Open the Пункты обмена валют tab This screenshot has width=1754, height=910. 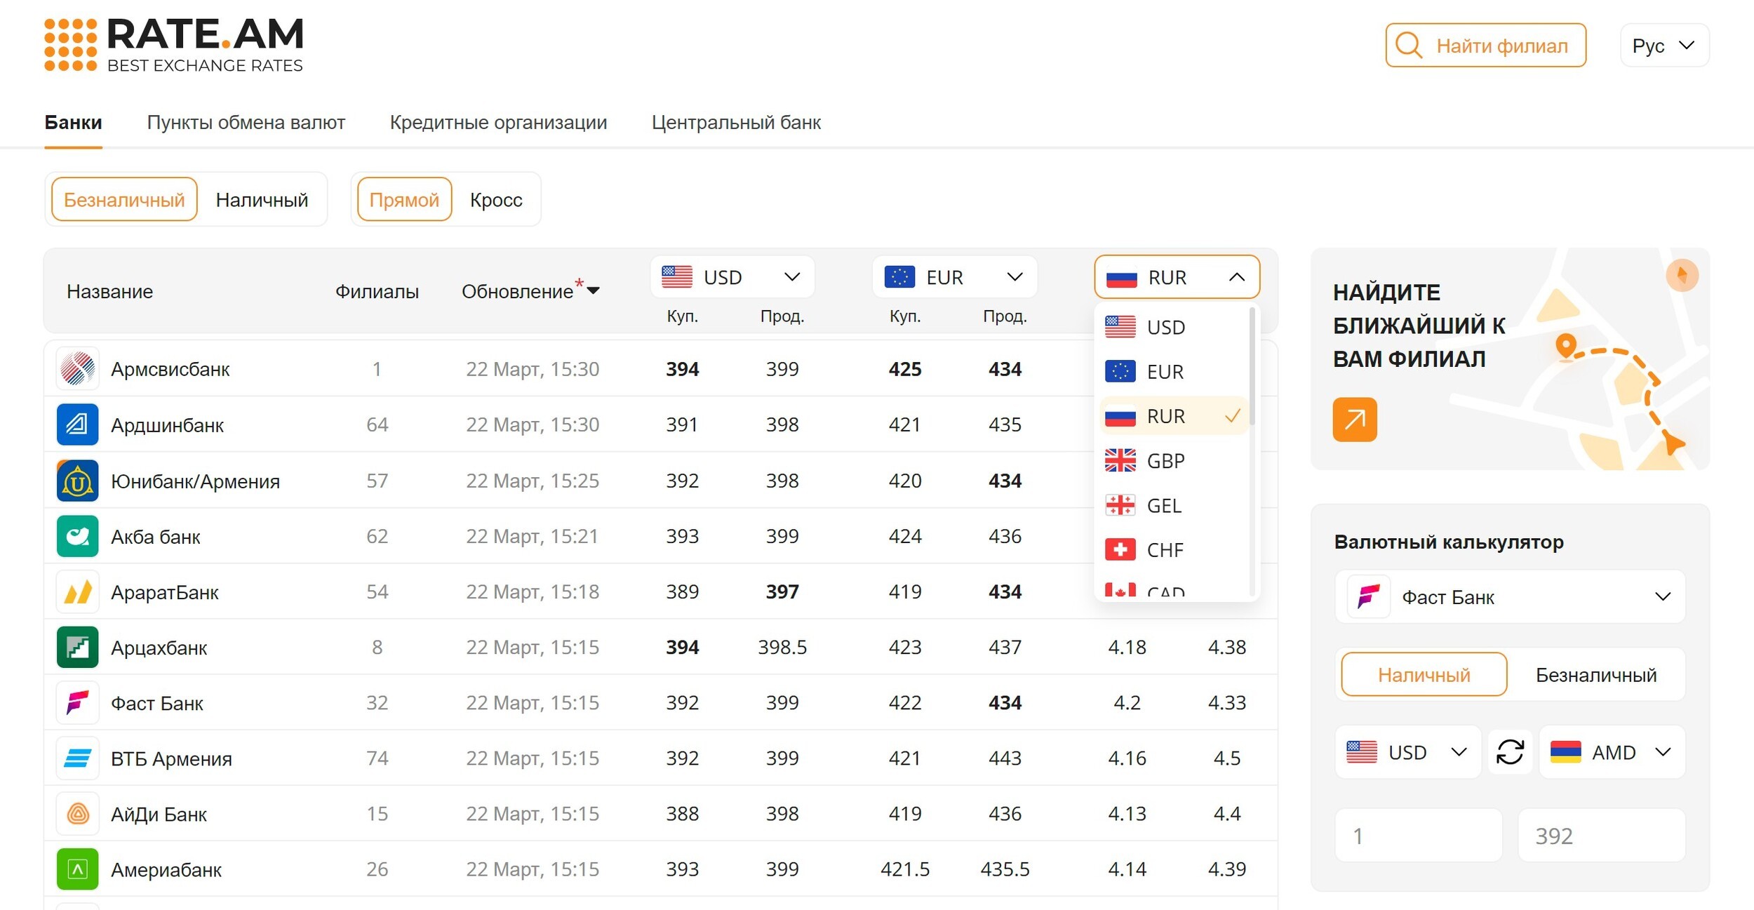246,123
